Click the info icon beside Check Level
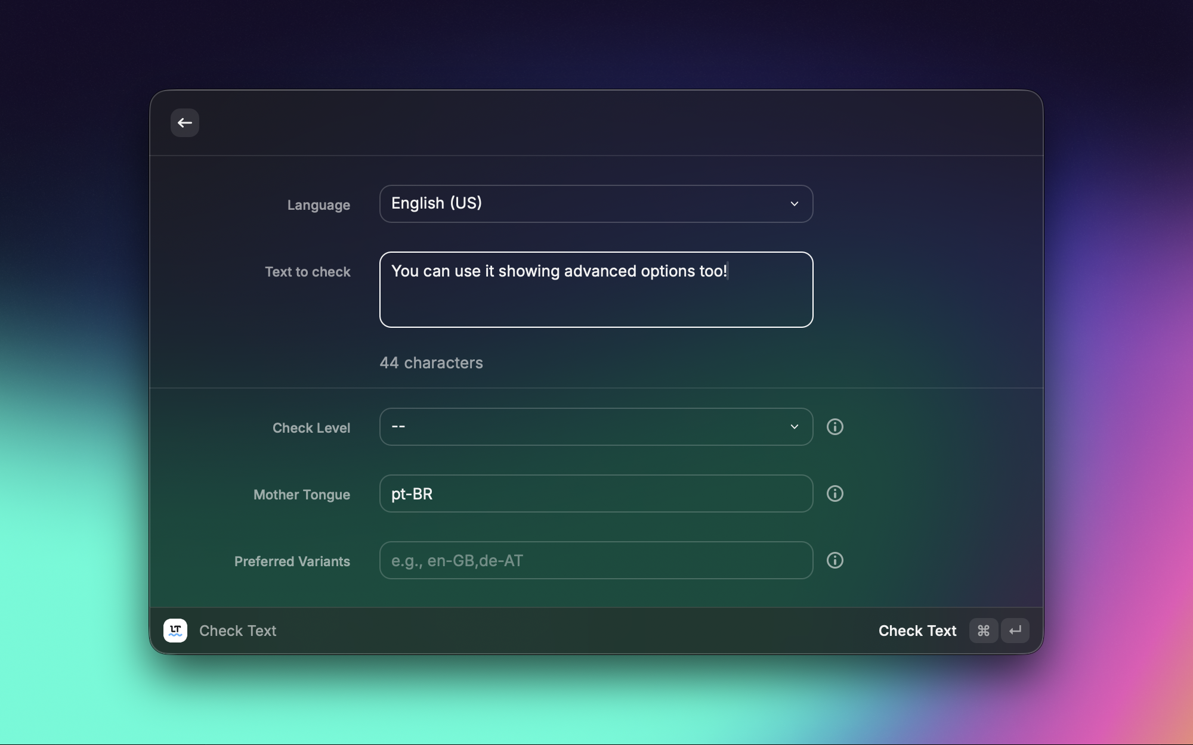 coord(835,427)
